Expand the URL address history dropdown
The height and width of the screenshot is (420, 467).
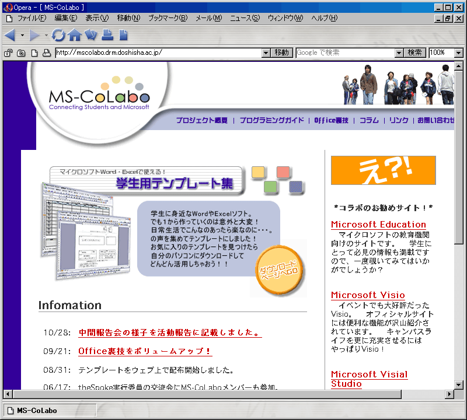266,53
